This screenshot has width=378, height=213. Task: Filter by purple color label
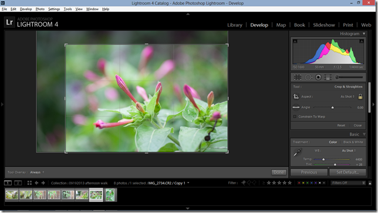point(316,183)
